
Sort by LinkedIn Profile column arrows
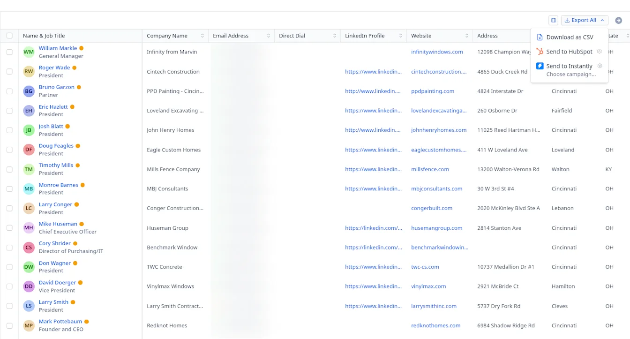pyautogui.click(x=401, y=36)
